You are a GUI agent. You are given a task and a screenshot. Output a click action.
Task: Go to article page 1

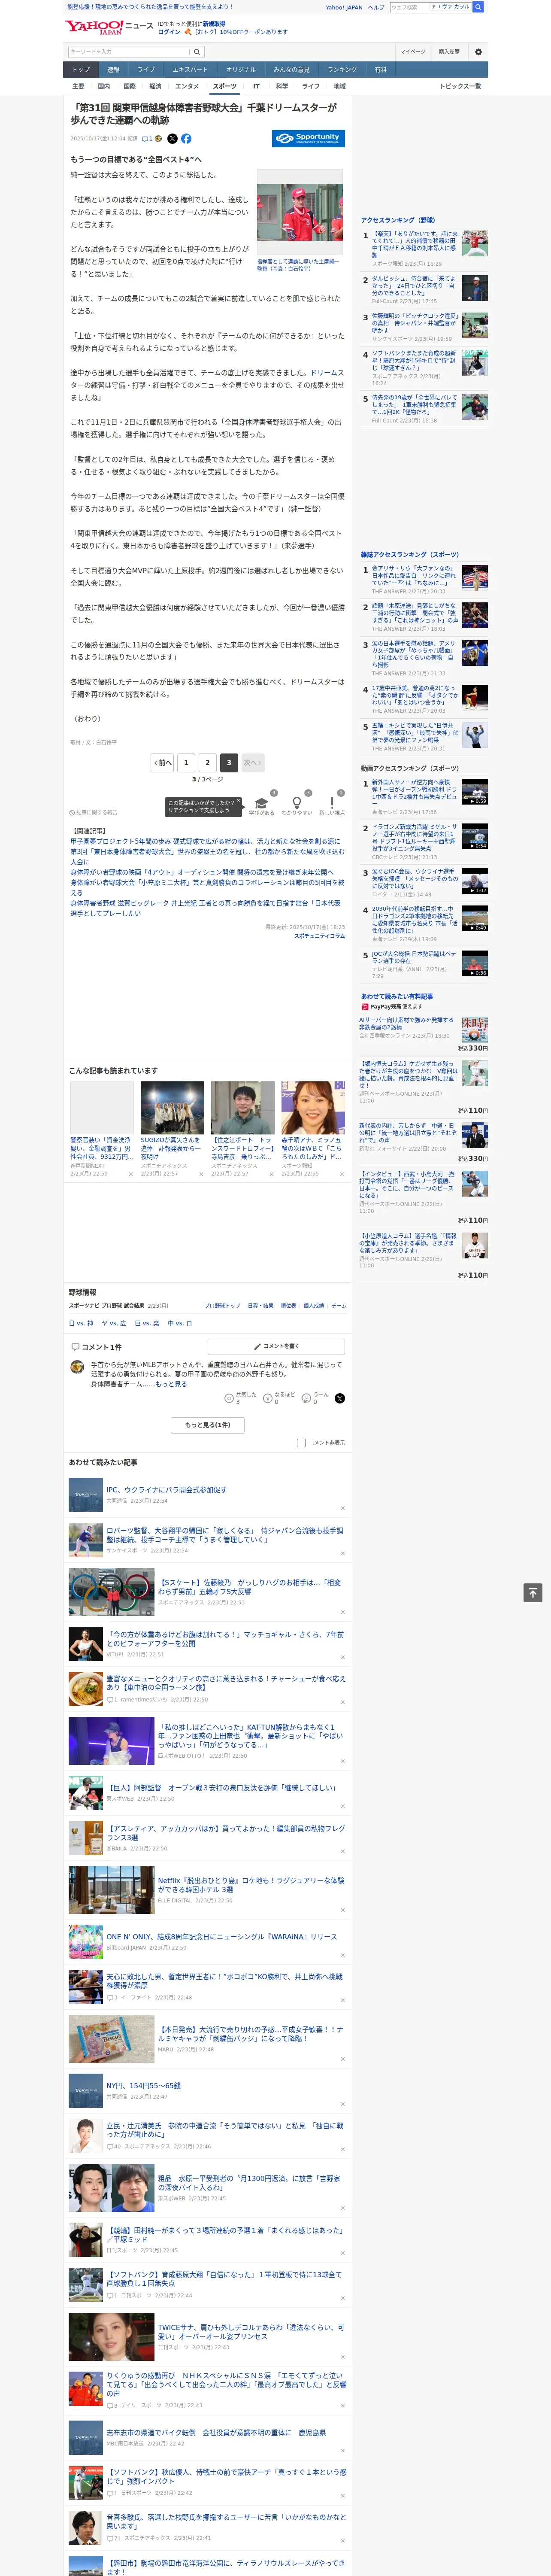click(x=186, y=763)
